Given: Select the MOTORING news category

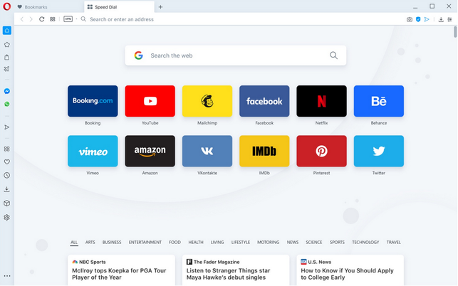Looking at the screenshot, I should (x=268, y=242).
